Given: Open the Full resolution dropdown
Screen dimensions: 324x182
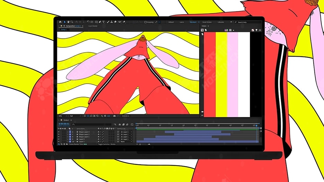Looking at the screenshot, I should pos(75,116).
